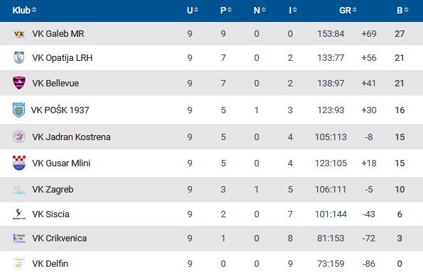Open the VK Crikvenica club logo
The height and width of the screenshot is (276, 423).
point(19,238)
